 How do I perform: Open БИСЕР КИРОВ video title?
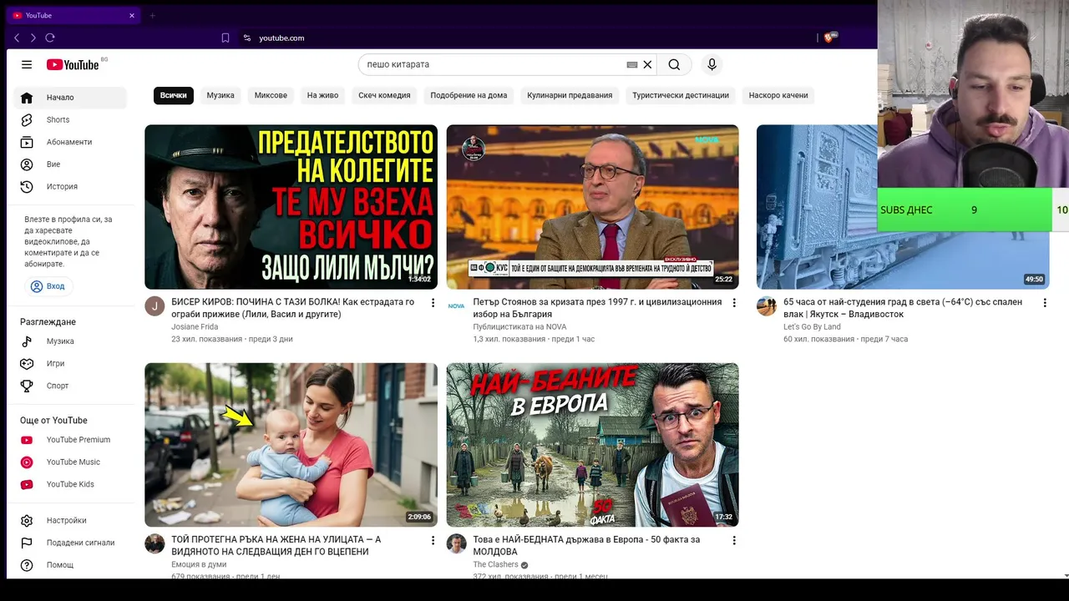point(293,308)
